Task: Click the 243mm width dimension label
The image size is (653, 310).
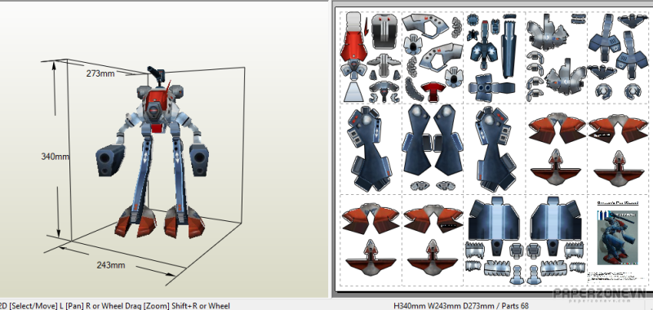Action: (111, 265)
